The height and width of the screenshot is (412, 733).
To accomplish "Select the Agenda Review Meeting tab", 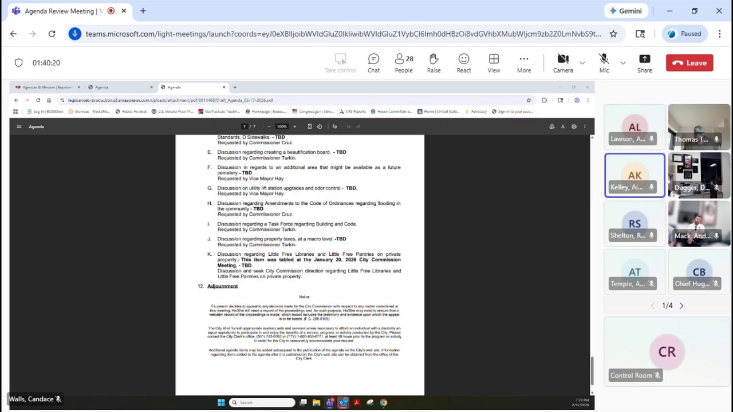I will pos(64,11).
